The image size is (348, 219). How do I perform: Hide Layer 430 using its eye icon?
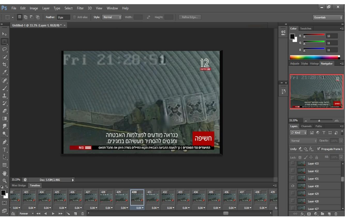(293, 186)
